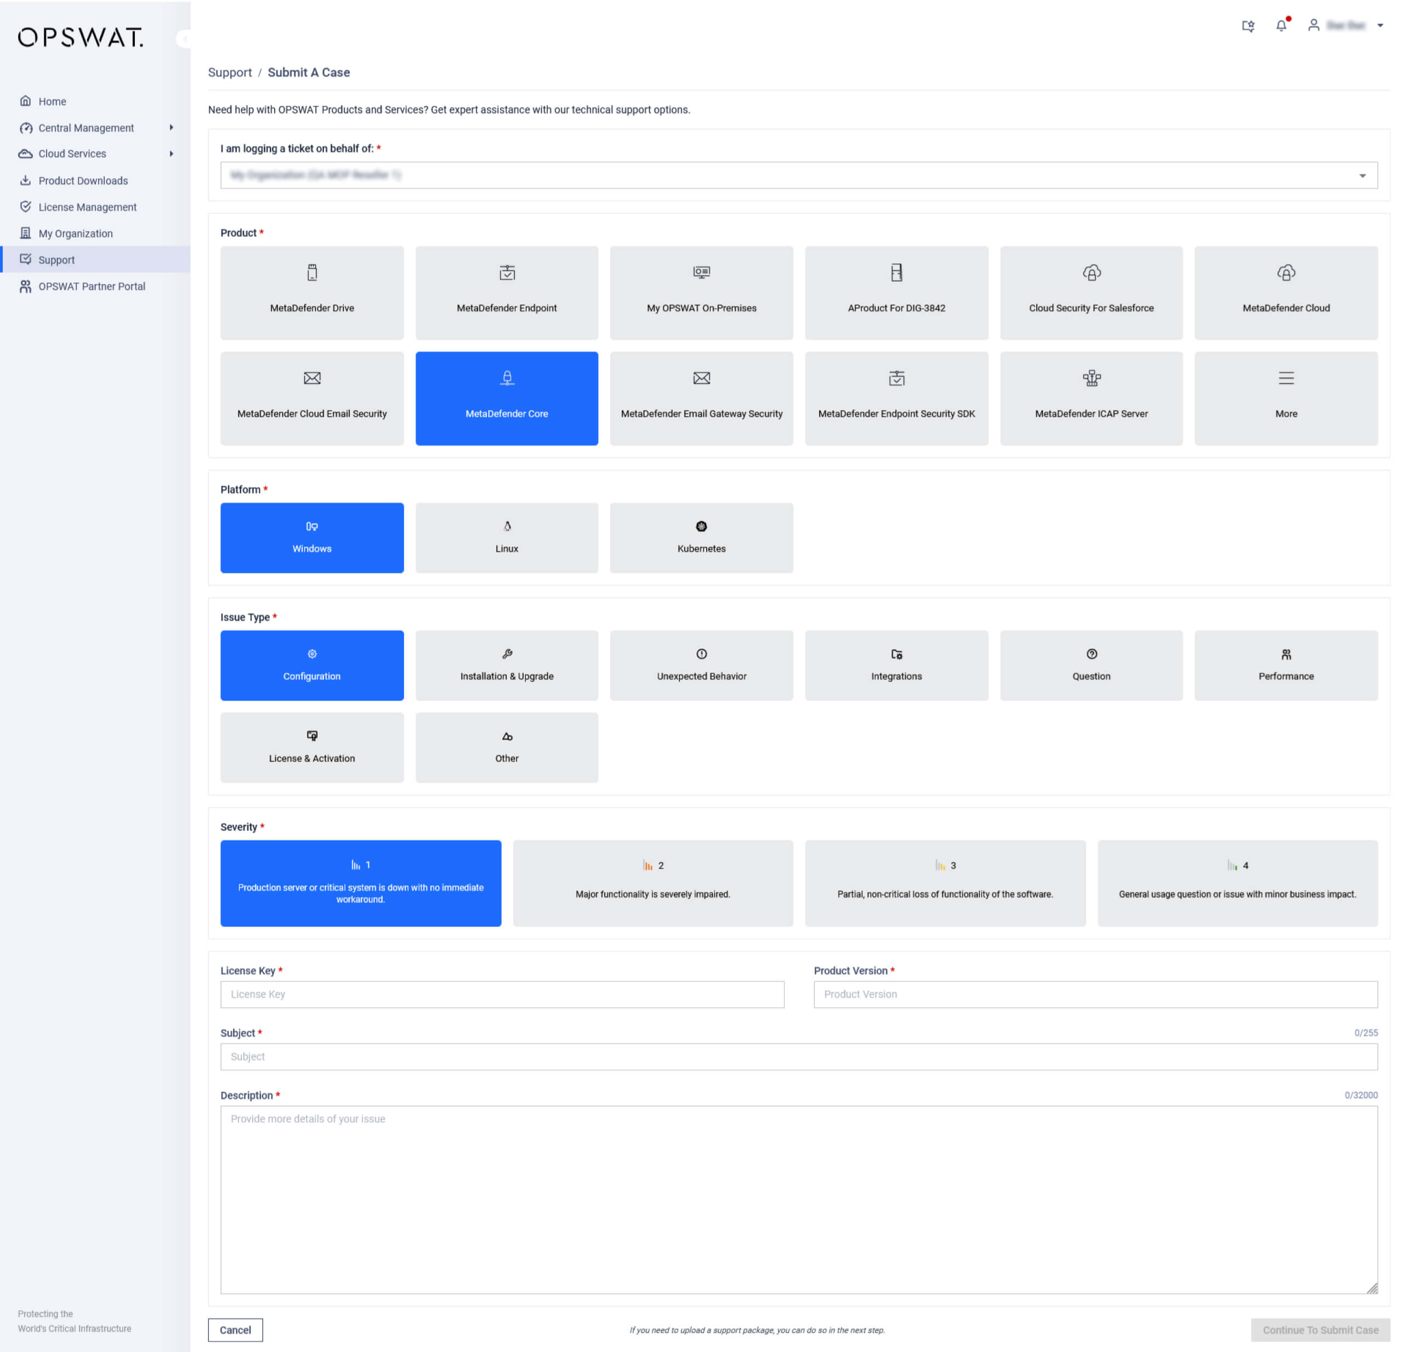The height and width of the screenshot is (1352, 1408).
Task: Click the More products tile
Action: (x=1285, y=398)
